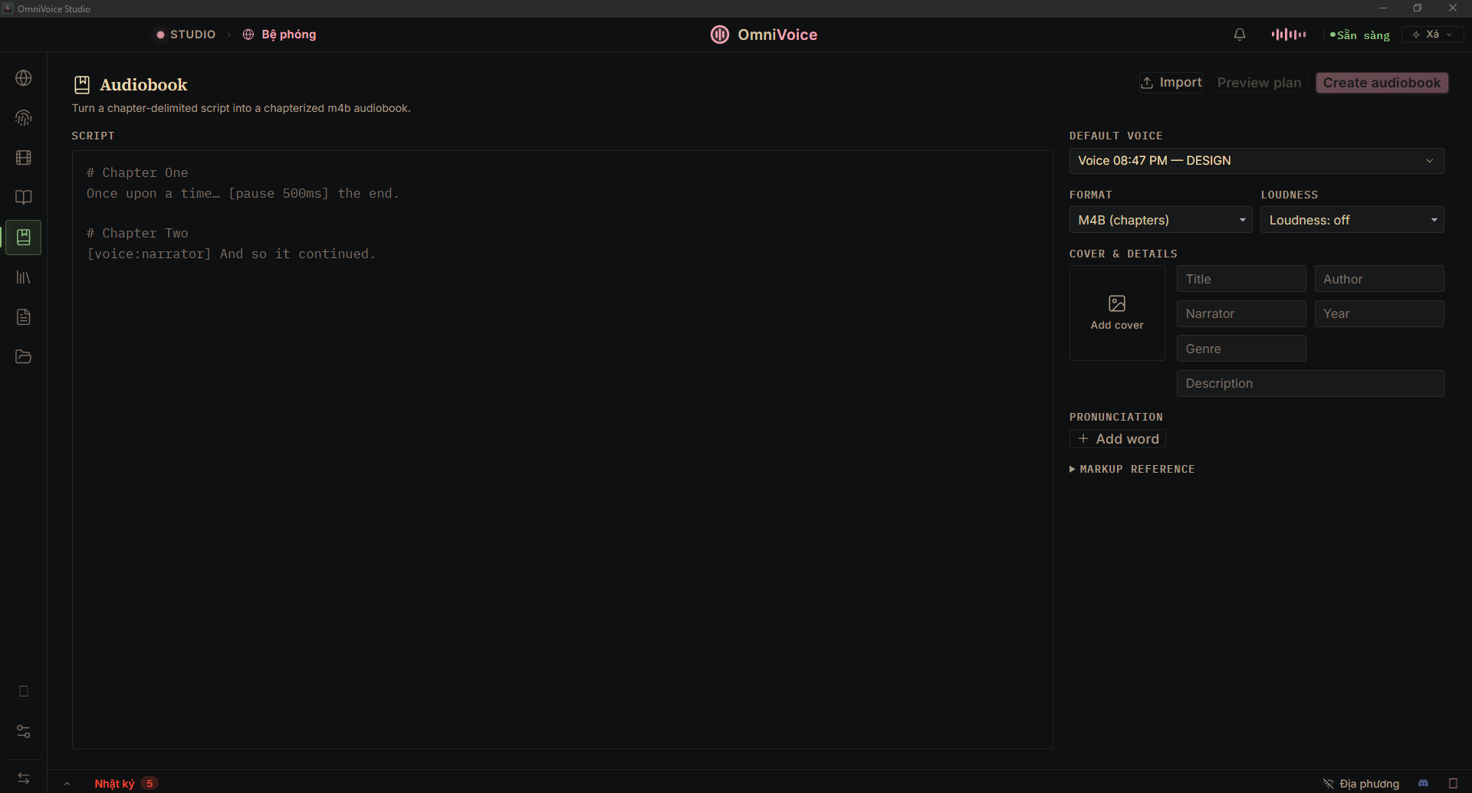The image size is (1472, 793).
Task: Open the fingerprint voice panel in sidebar
Action: (x=24, y=118)
